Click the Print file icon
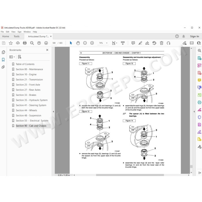Viewport: 202px width, 202px height. click(25, 43)
